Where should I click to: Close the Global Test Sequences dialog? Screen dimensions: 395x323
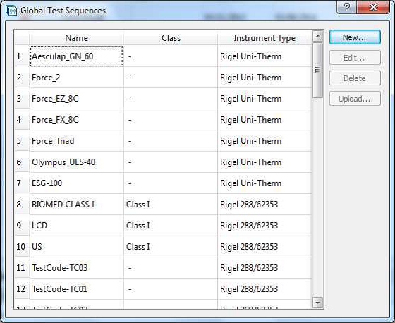click(x=373, y=7)
